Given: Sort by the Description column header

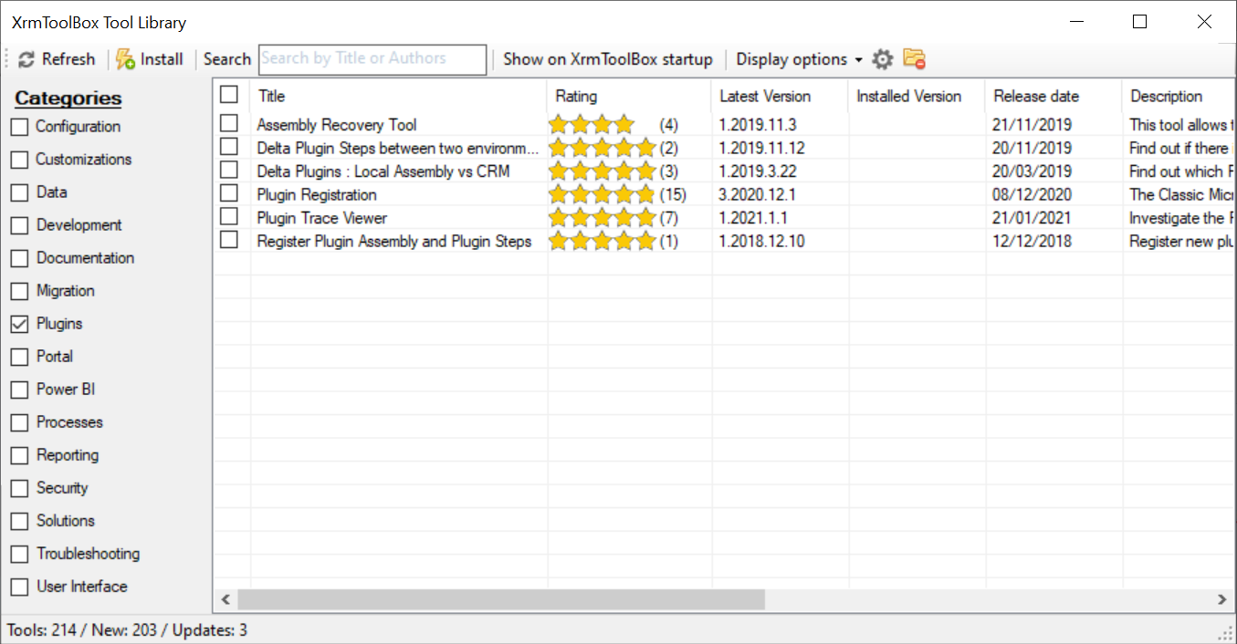Looking at the screenshot, I should (x=1179, y=96).
